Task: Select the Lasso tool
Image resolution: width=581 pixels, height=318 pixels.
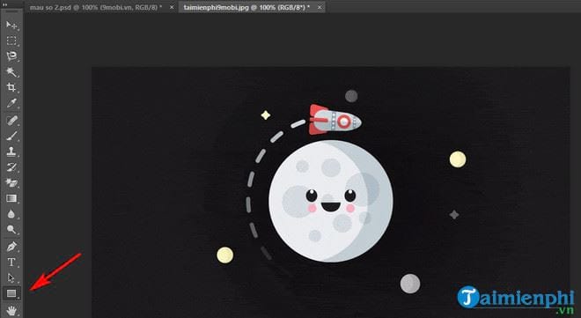Action: click(x=11, y=56)
